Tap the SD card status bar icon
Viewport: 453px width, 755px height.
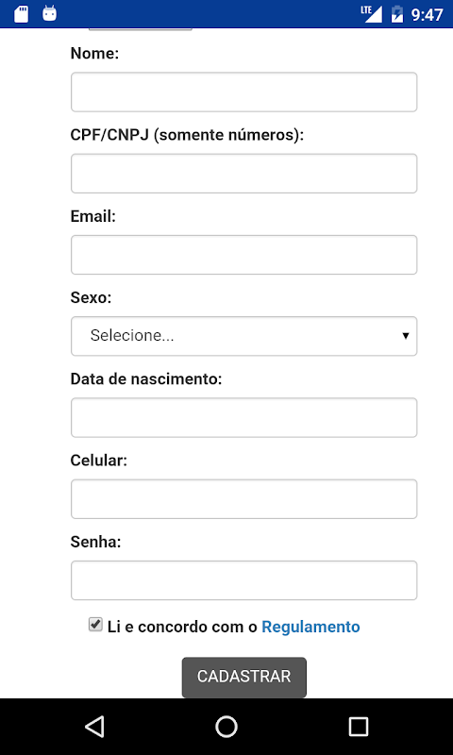pos(21,14)
